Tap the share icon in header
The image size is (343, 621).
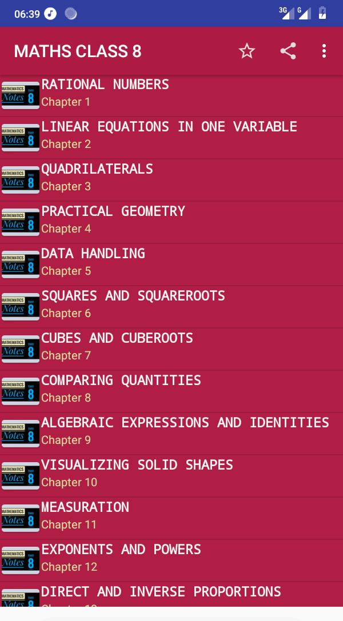point(288,51)
